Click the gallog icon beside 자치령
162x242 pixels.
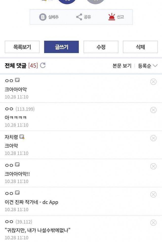pos(22,137)
